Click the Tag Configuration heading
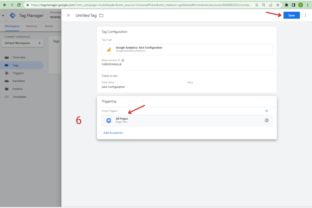The width and height of the screenshot is (312, 208). tap(115, 32)
